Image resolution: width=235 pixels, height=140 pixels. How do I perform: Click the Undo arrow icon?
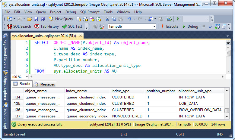coord(129,19)
